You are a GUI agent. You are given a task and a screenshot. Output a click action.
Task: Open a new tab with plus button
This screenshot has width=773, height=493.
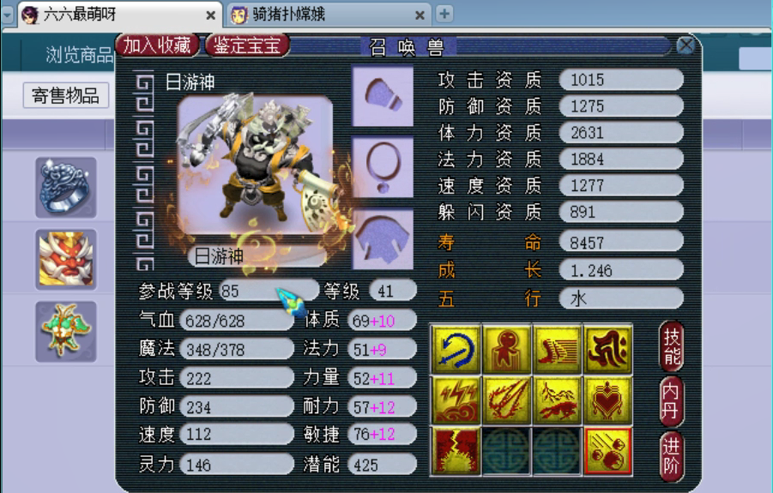pyautogui.click(x=444, y=14)
